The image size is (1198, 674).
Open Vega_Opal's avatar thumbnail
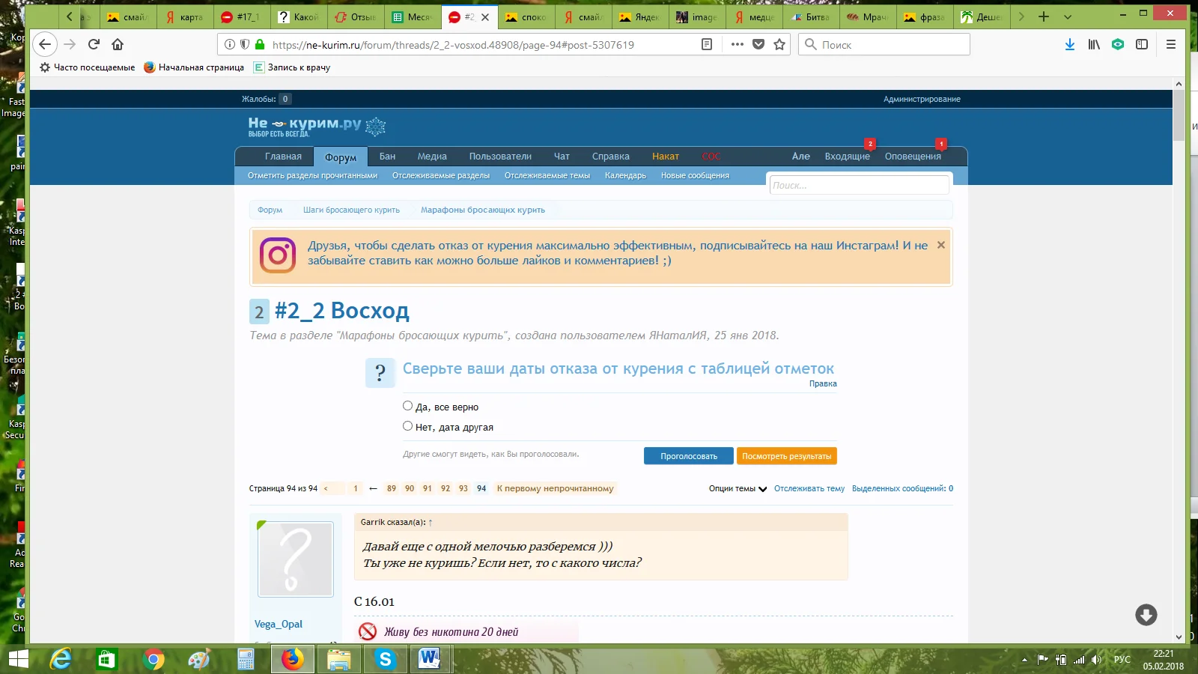coord(296,559)
